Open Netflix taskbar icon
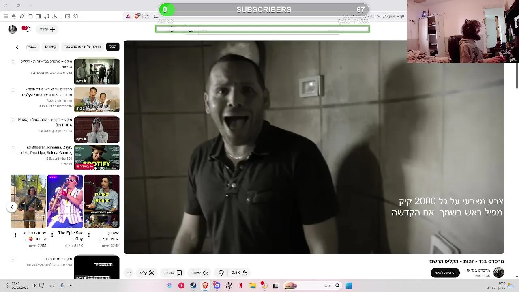The height and width of the screenshot is (292, 519). pos(241,286)
